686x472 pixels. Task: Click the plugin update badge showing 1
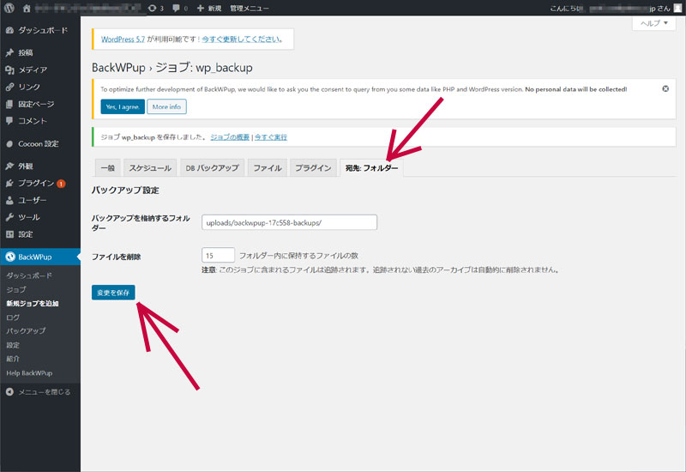(61, 184)
